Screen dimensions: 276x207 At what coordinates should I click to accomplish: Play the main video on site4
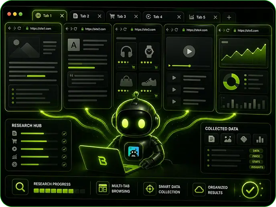pyautogui.click(x=189, y=51)
